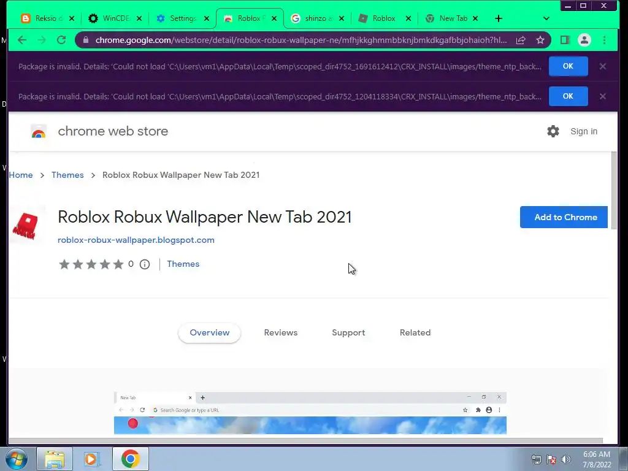View site info via the lock icon

pos(86,40)
